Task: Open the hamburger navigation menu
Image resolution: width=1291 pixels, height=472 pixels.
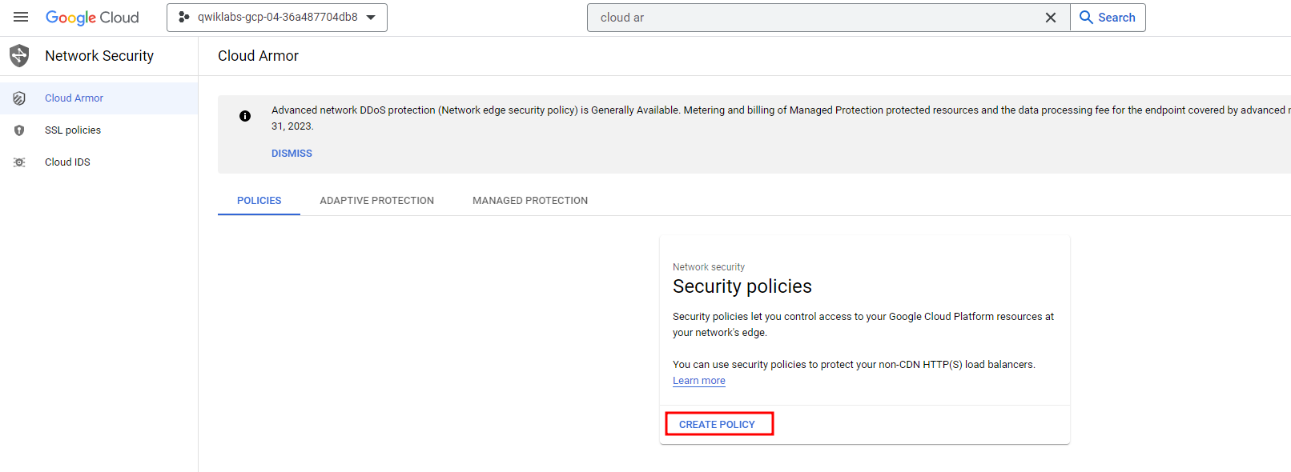Action: pos(21,17)
